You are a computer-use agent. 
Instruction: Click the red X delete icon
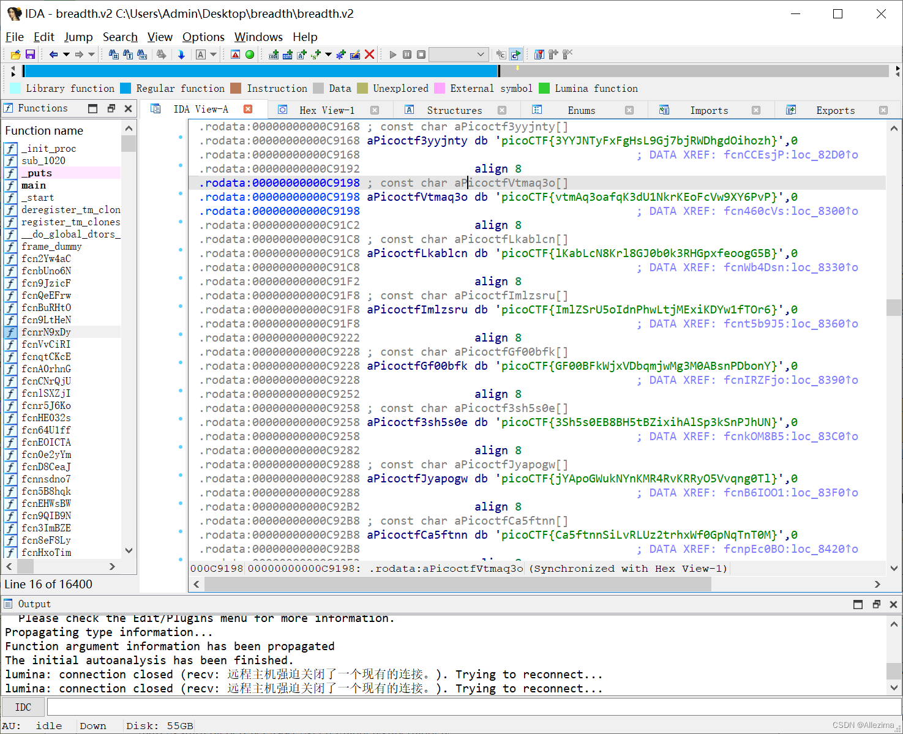[x=369, y=54]
